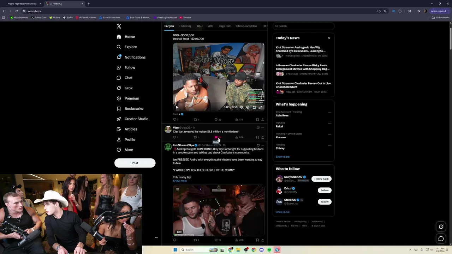The height and width of the screenshot is (254, 452).
Task: Switch to the Clavicular's Clan tab
Action: 246,26
